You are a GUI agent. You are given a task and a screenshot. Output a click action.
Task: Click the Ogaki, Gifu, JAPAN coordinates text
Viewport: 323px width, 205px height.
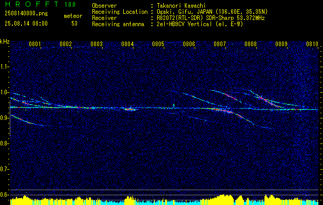pos(212,12)
